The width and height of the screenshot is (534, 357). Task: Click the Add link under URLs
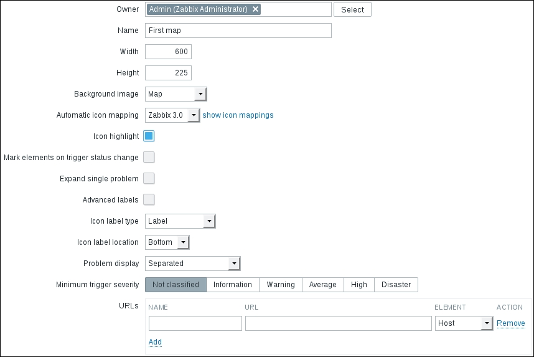(x=155, y=342)
